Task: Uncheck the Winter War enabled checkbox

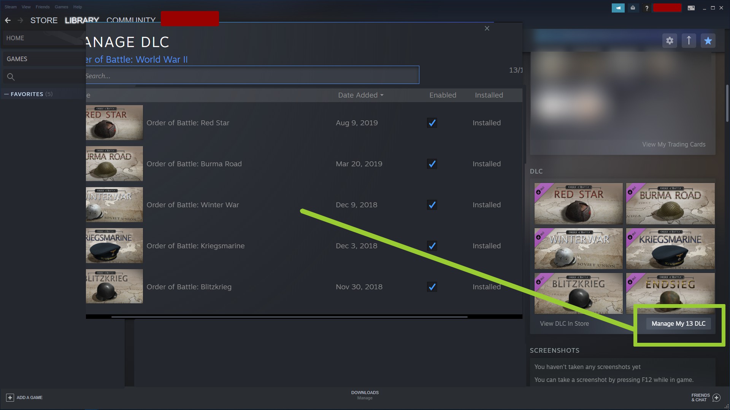Action: pos(432,205)
